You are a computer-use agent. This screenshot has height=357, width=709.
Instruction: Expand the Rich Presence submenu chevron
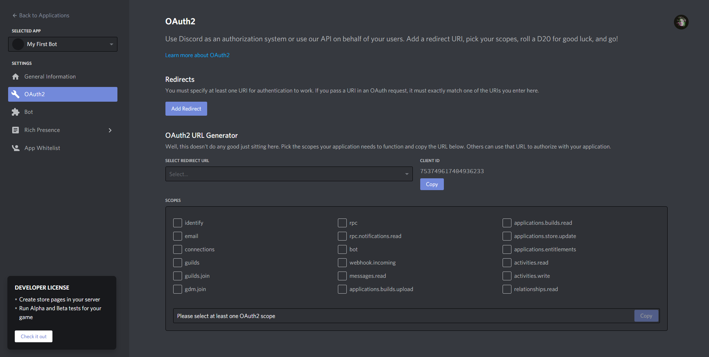[110, 130]
